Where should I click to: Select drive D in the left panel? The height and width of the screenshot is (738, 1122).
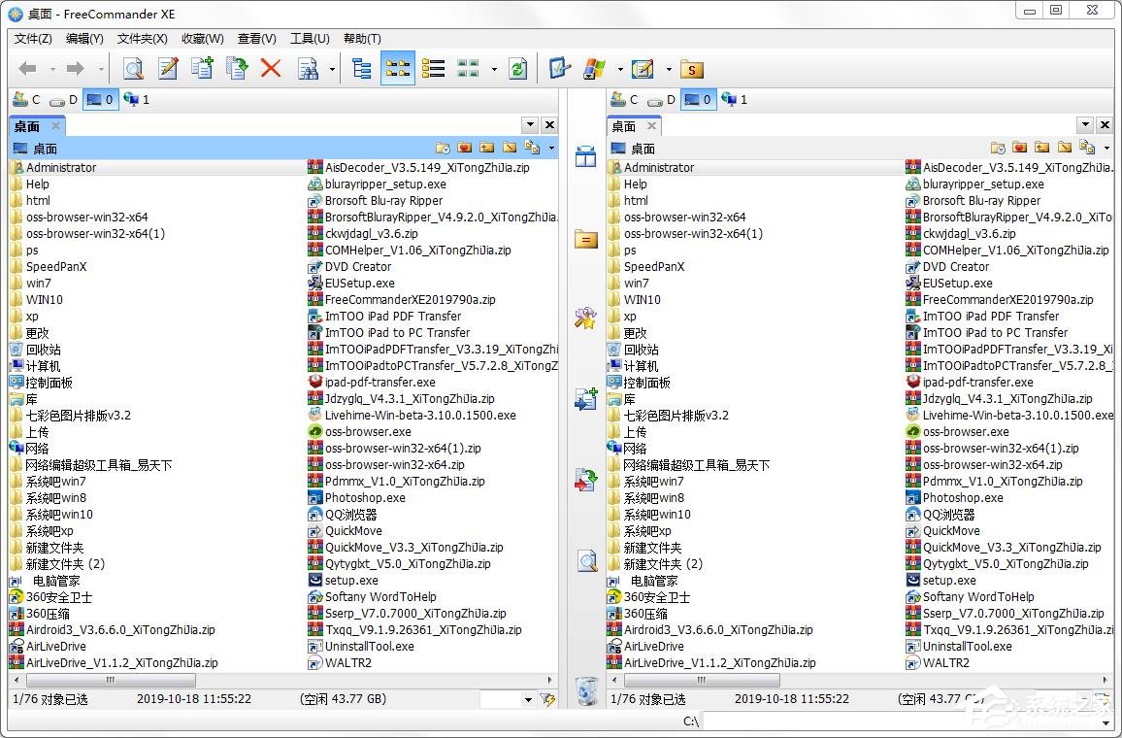pyautogui.click(x=64, y=99)
